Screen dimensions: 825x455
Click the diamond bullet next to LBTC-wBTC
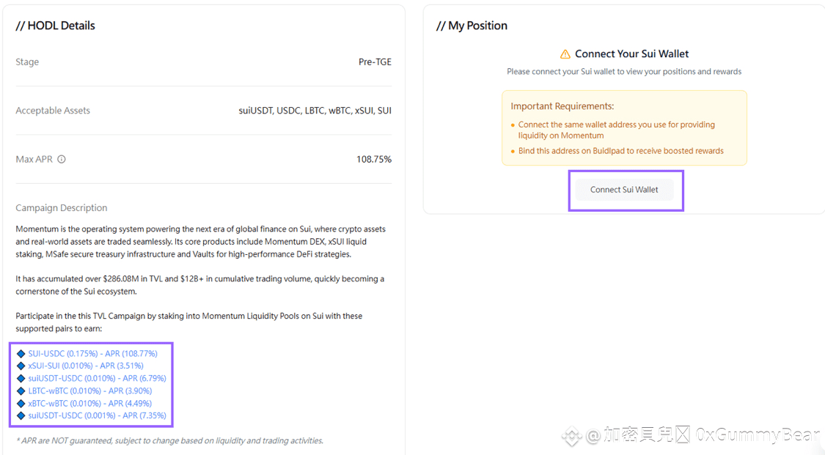(21, 391)
